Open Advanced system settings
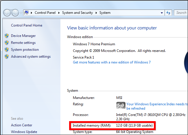The image size is (188, 135). pos(31,57)
